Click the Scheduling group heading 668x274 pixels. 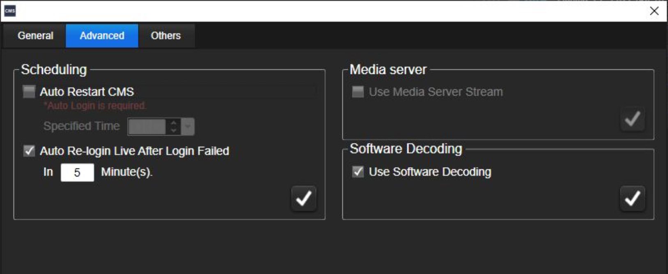(x=54, y=70)
